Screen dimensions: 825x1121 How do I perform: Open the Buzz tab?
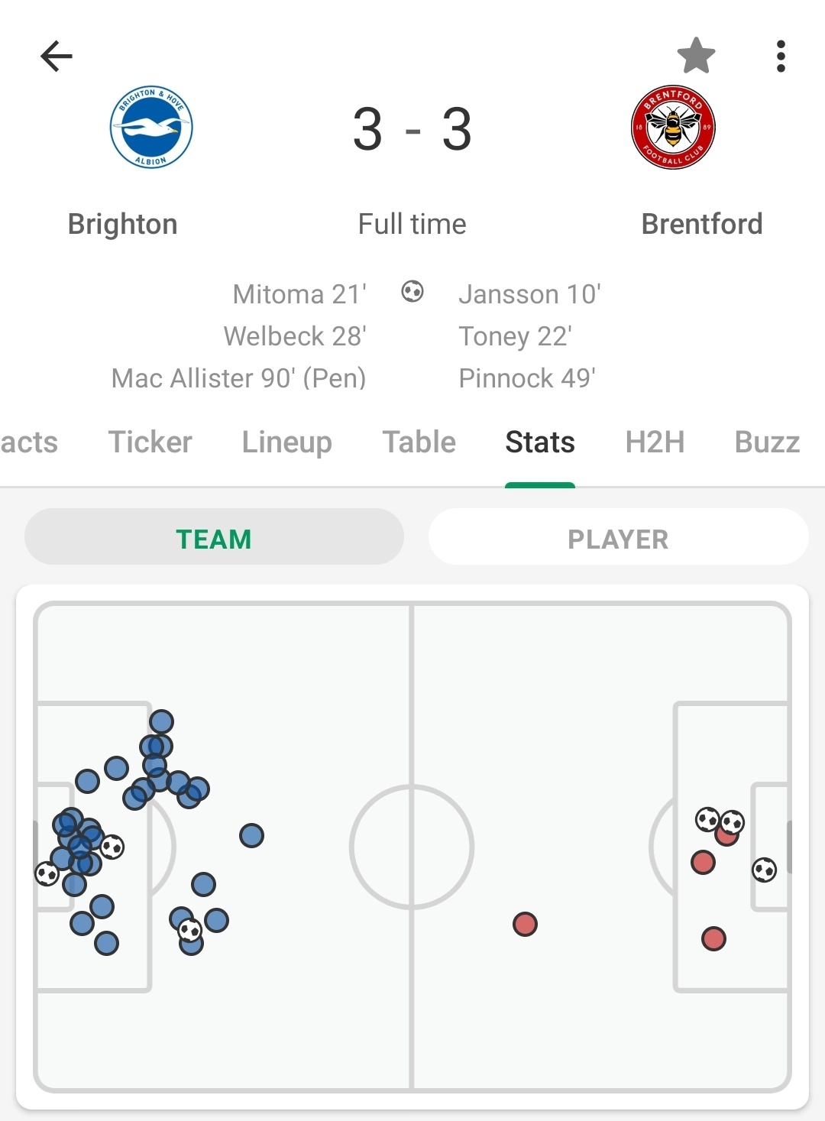click(767, 442)
